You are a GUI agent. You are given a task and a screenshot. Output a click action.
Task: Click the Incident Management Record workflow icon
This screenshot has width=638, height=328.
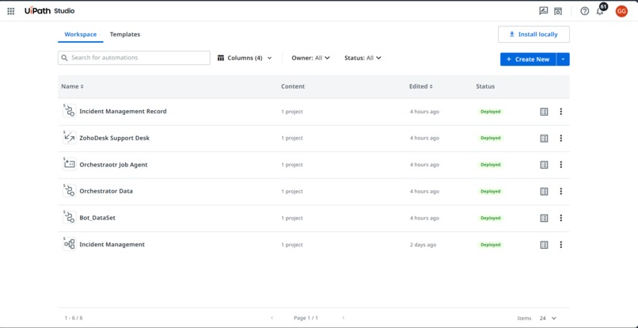point(70,111)
